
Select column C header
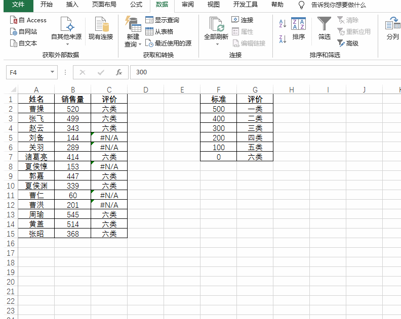[x=109, y=89]
